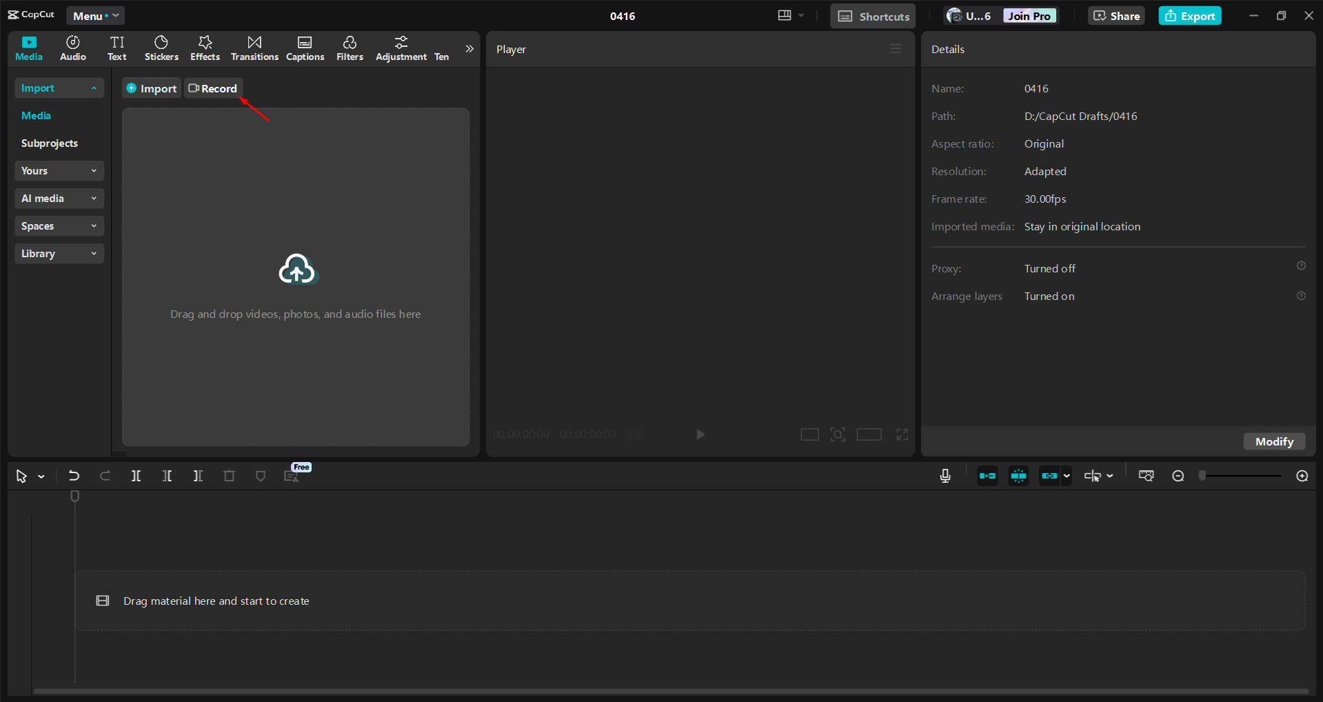
Task: Undo the last action
Action: point(74,475)
